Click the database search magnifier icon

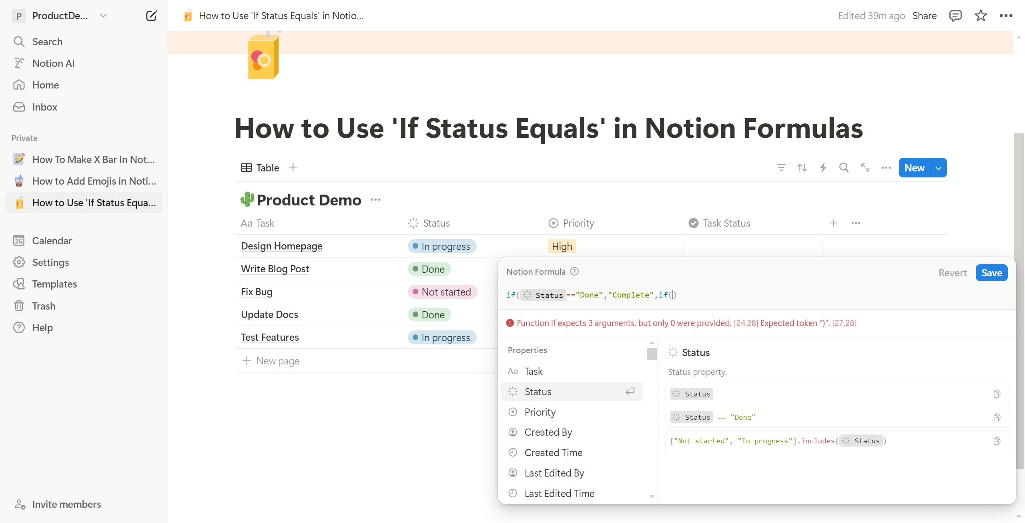pyautogui.click(x=844, y=167)
